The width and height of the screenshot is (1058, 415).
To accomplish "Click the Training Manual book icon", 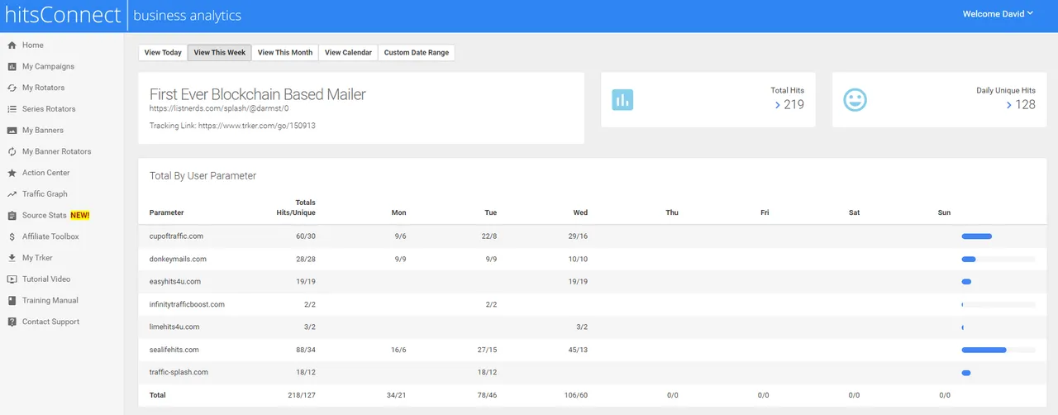I will [x=12, y=301].
